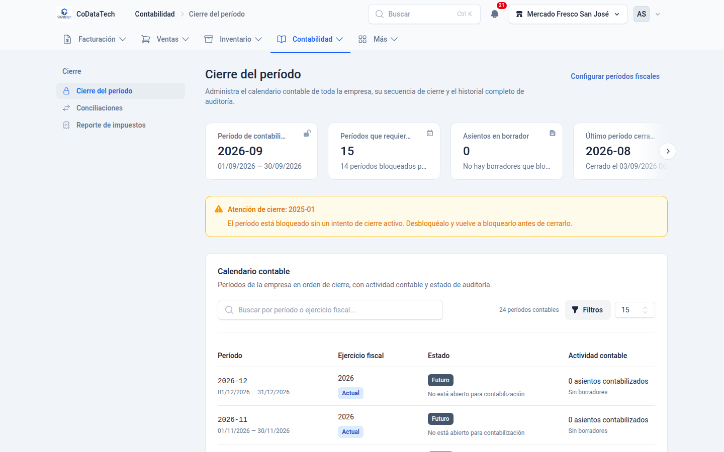Click the 2026-11 period row text
The height and width of the screenshot is (452, 724).
232,419
